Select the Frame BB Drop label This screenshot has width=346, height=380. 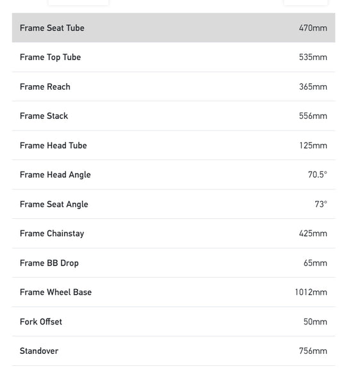[x=49, y=263]
